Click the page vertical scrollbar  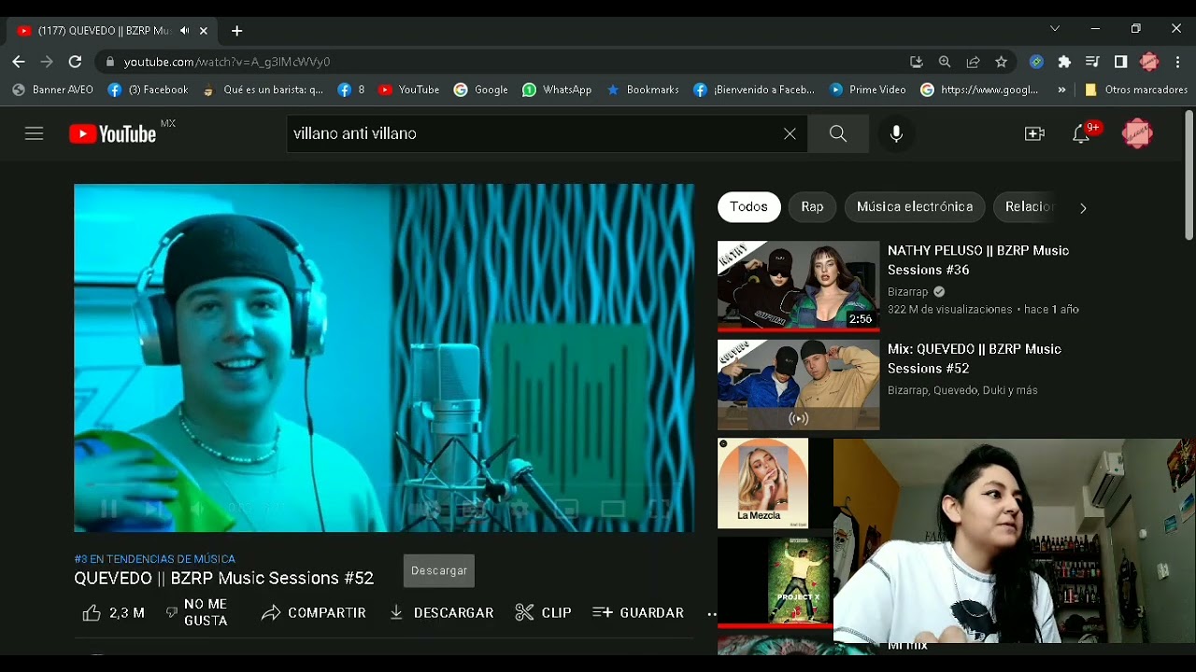click(x=1189, y=175)
